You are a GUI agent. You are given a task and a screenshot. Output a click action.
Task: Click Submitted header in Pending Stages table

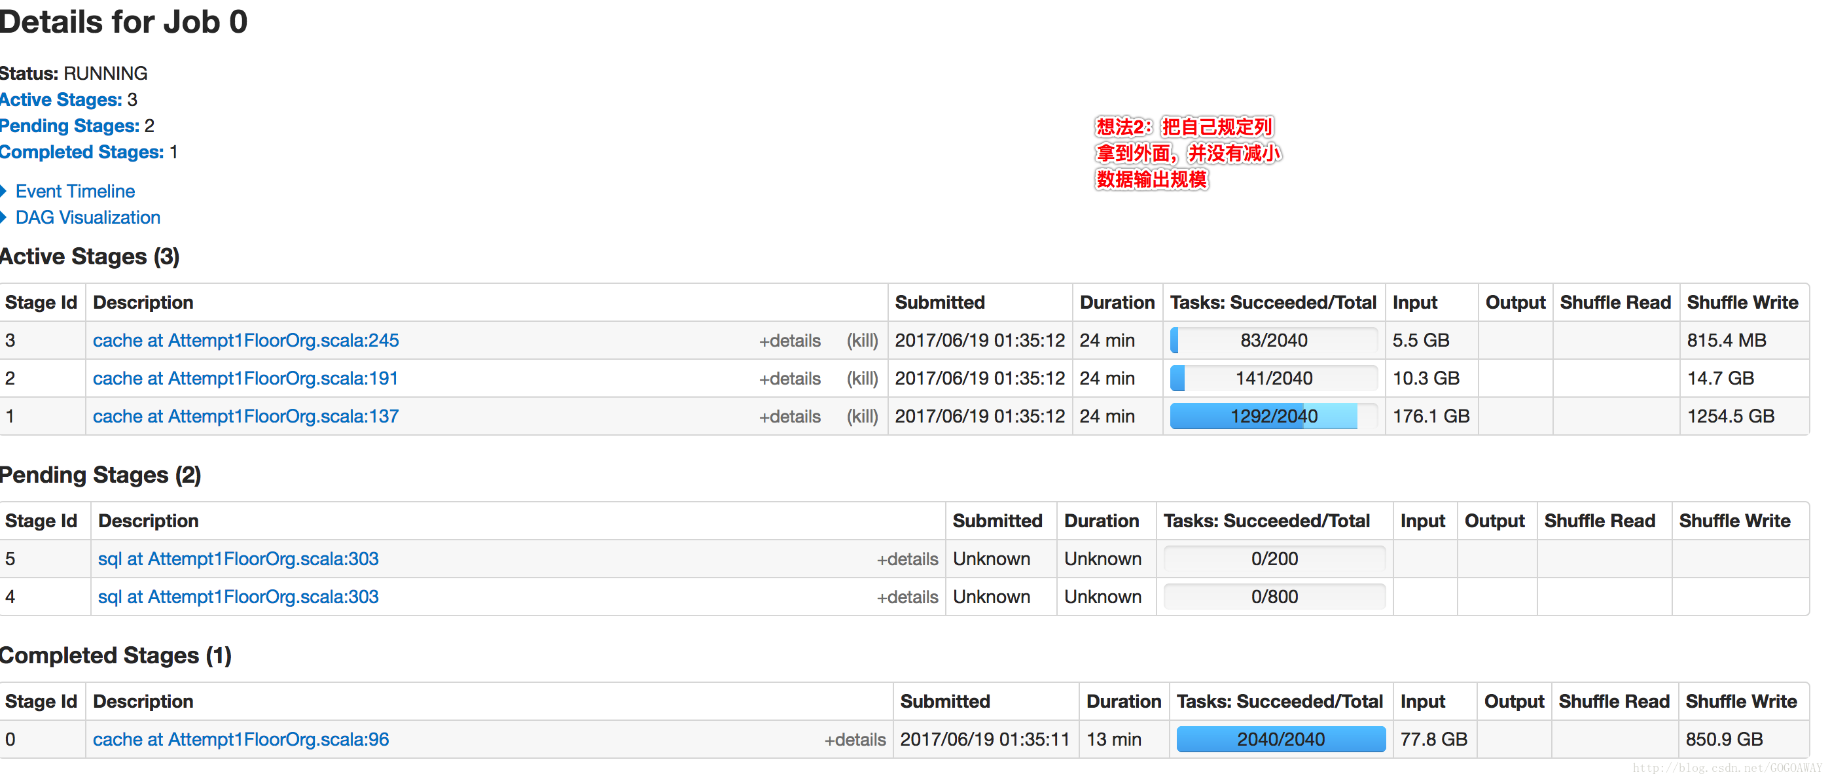tap(997, 521)
